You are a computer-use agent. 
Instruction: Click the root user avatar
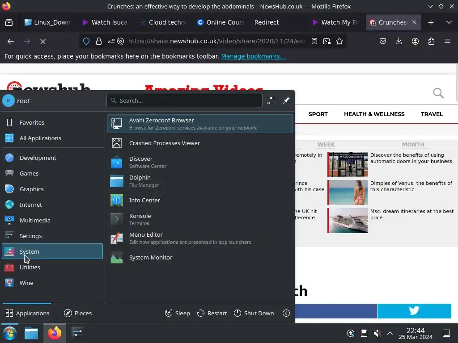click(x=8, y=100)
